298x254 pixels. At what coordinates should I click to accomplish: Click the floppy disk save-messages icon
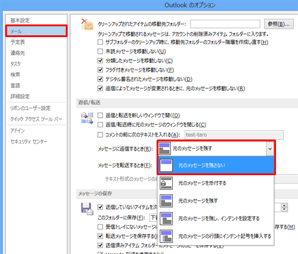(x=87, y=209)
